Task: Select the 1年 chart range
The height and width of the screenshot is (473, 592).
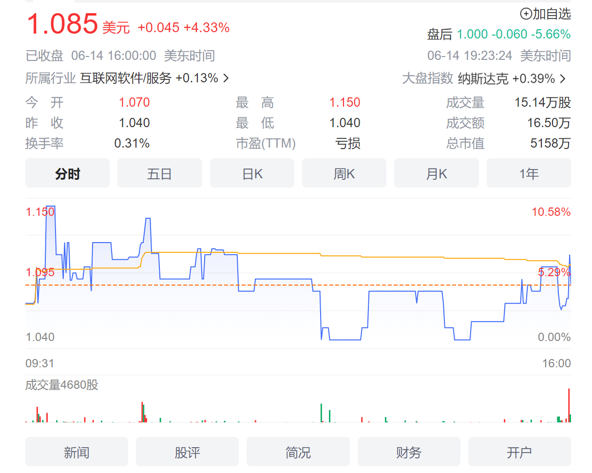Action: (x=529, y=173)
